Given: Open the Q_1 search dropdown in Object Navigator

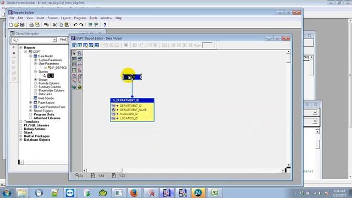Looking at the screenshot, I should click(54, 40).
